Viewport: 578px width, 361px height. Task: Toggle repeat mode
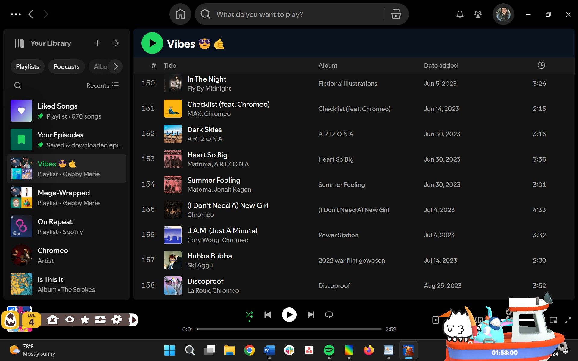(x=329, y=315)
